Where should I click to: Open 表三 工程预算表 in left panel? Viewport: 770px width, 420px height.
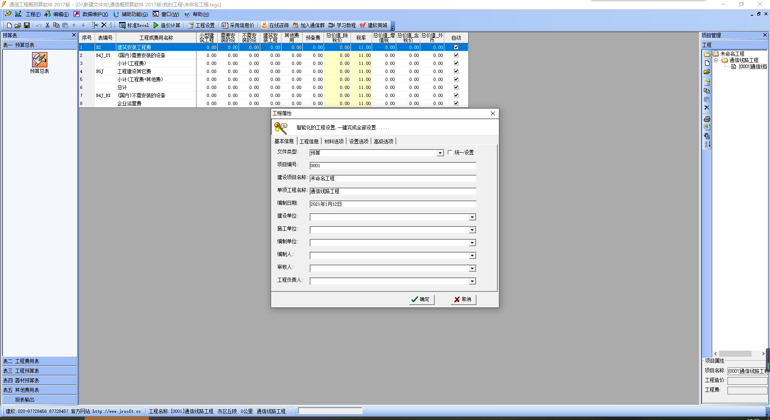point(39,371)
